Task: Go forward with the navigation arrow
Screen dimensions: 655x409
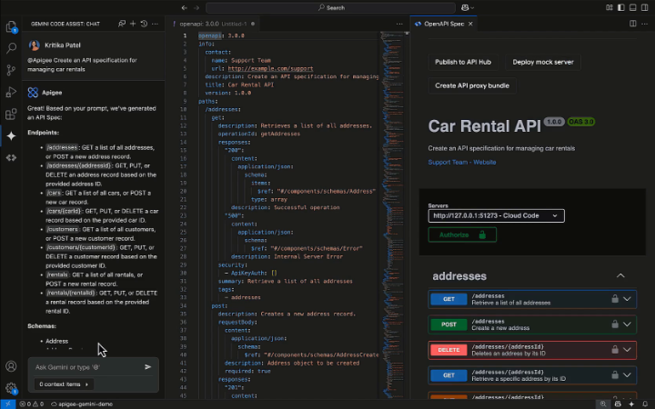Action: (196, 7)
